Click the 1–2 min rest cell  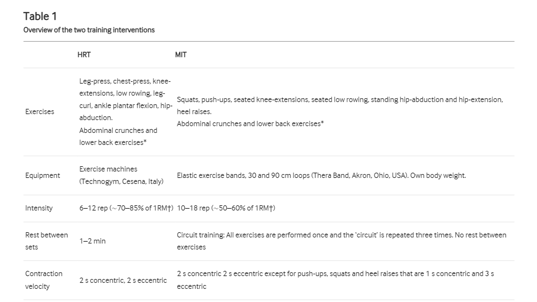coord(92,241)
